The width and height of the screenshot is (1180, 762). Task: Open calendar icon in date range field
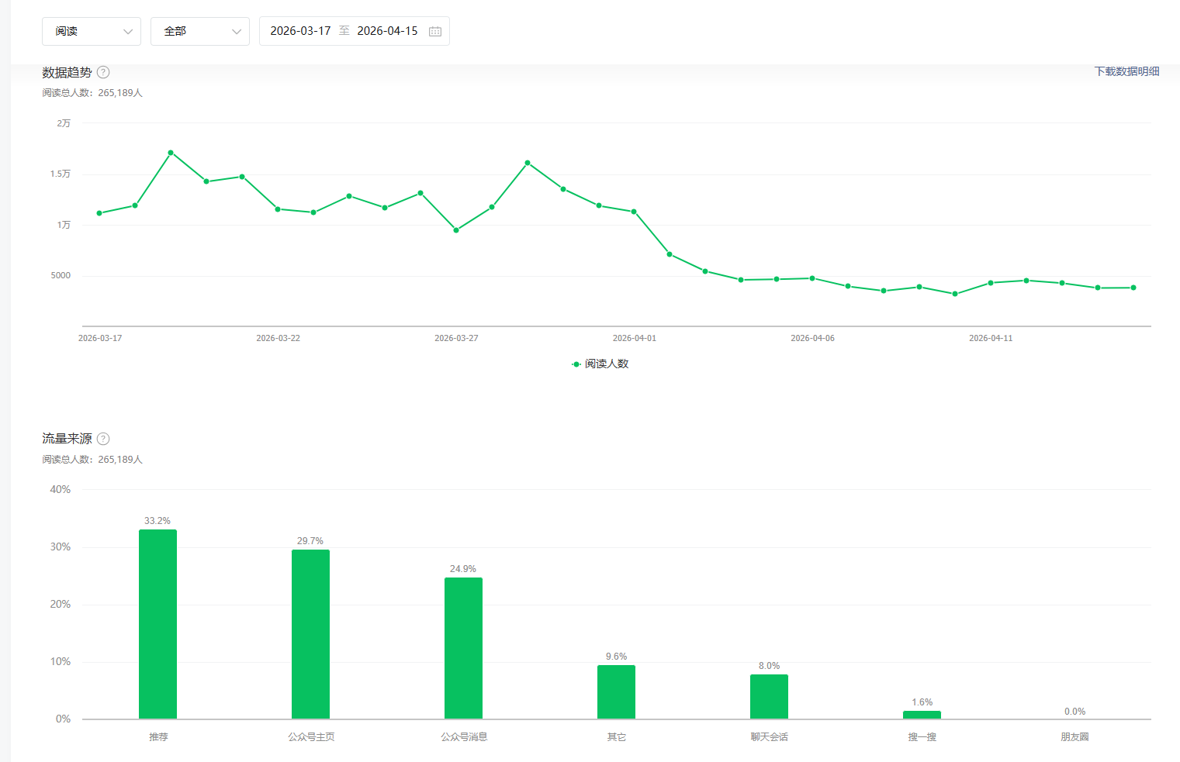tap(435, 31)
